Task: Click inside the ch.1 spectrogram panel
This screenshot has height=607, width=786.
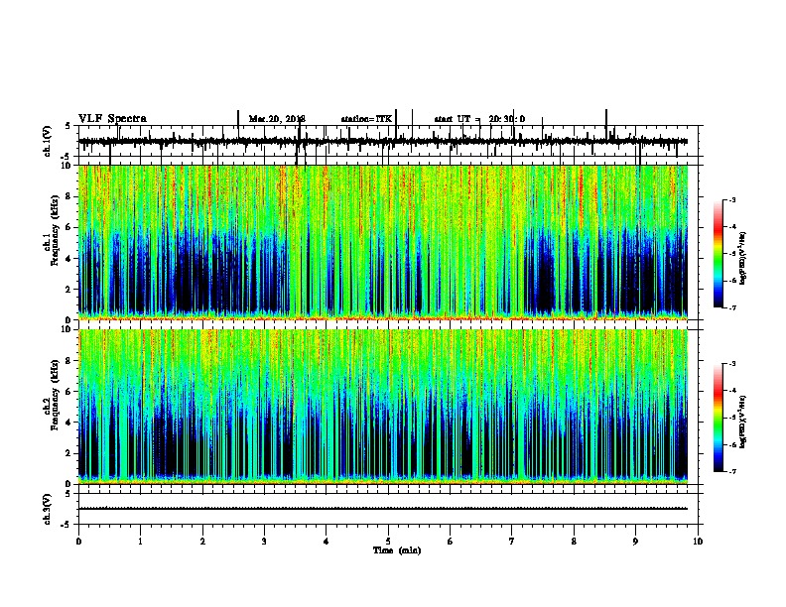Action: click(383, 242)
